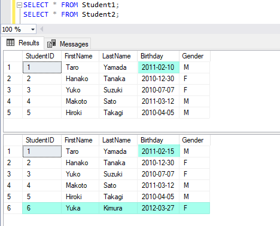
Task: Select the Kimura last name cell
Action: pos(118,208)
